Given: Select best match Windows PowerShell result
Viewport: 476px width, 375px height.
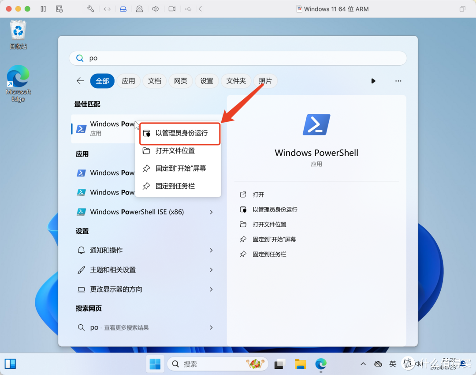Looking at the screenshot, I should point(103,128).
